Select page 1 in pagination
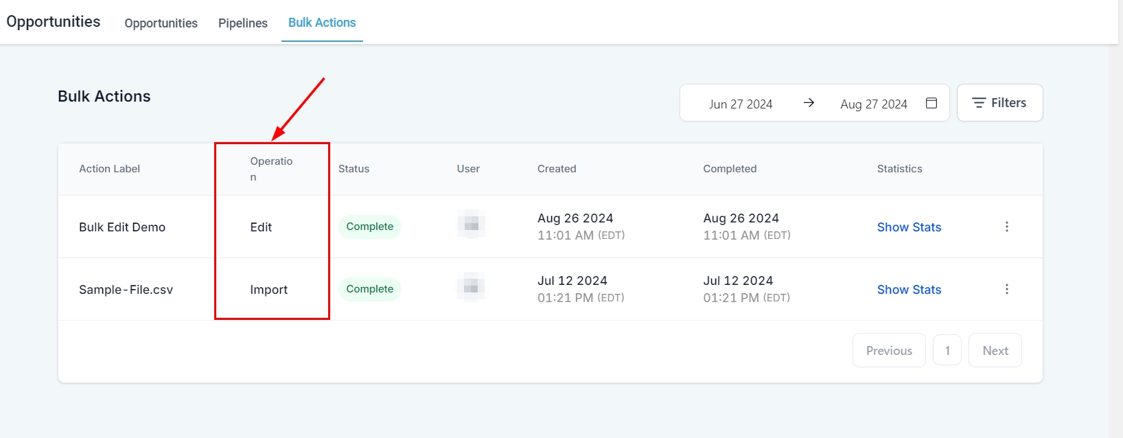 tap(947, 350)
